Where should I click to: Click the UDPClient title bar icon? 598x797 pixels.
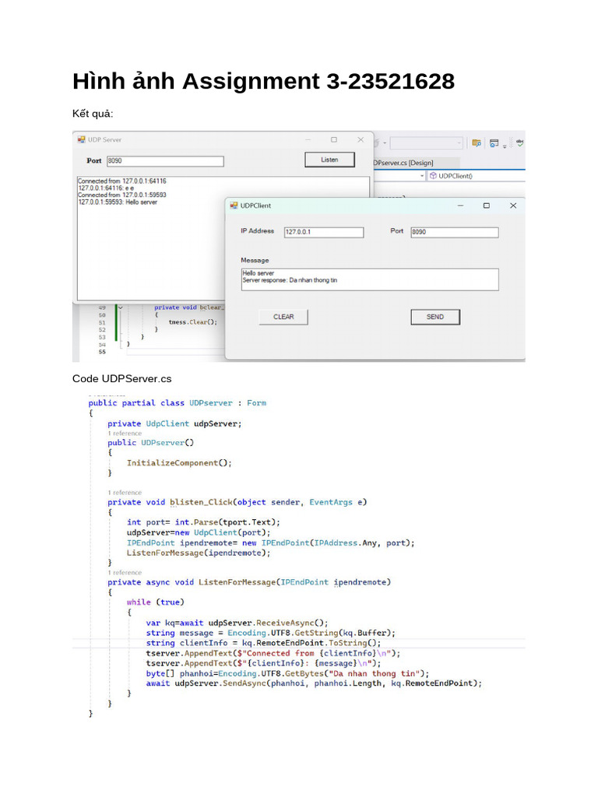click(x=234, y=205)
